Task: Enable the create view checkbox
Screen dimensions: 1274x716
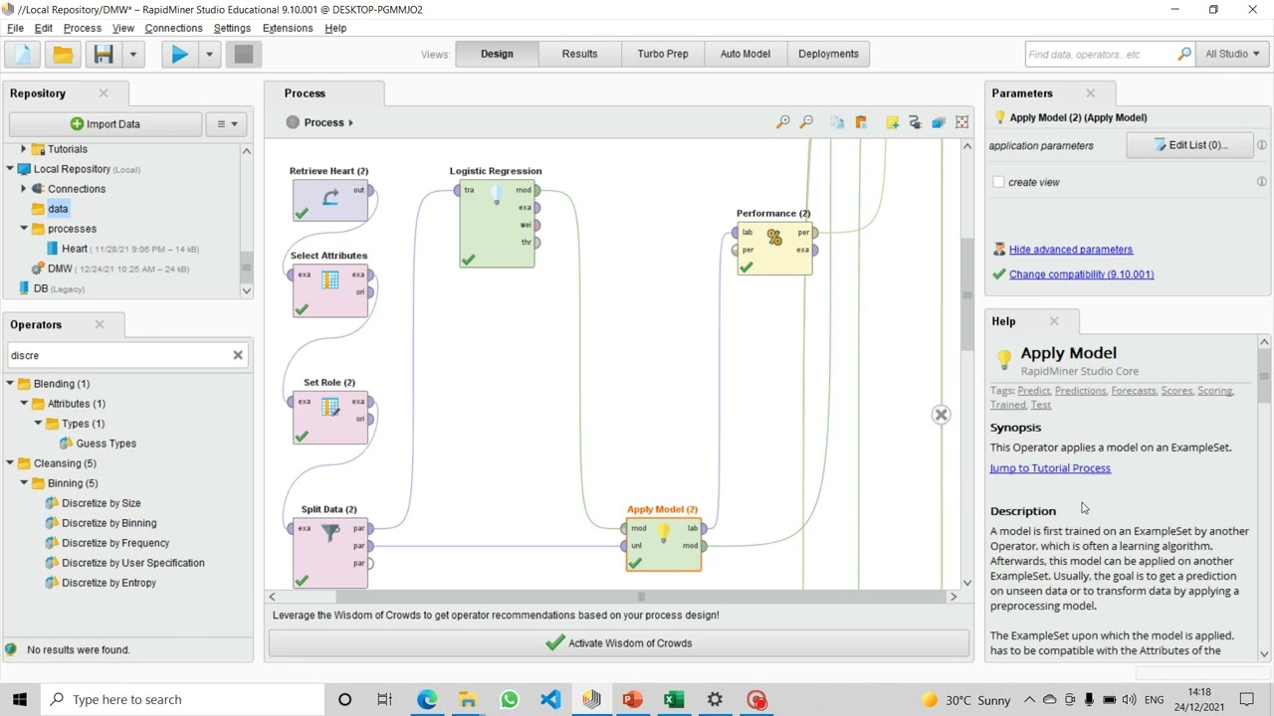Action: point(998,182)
